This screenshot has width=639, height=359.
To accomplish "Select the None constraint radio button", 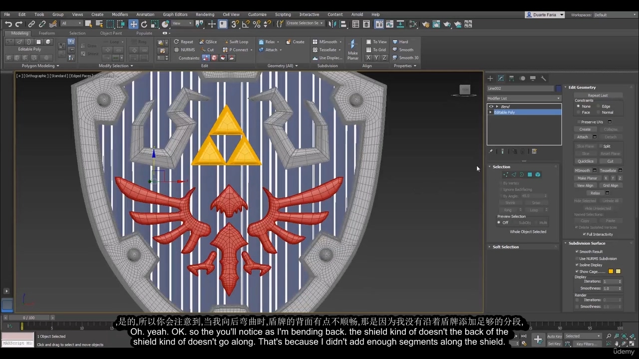I will 578,106.
